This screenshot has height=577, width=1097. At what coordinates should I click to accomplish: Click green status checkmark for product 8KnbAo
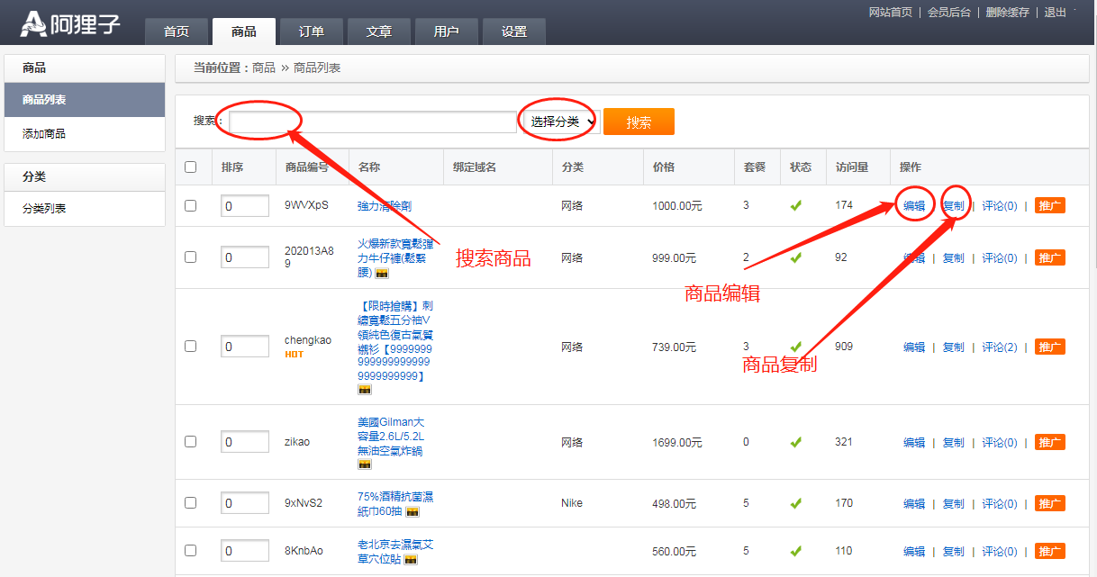click(x=795, y=551)
